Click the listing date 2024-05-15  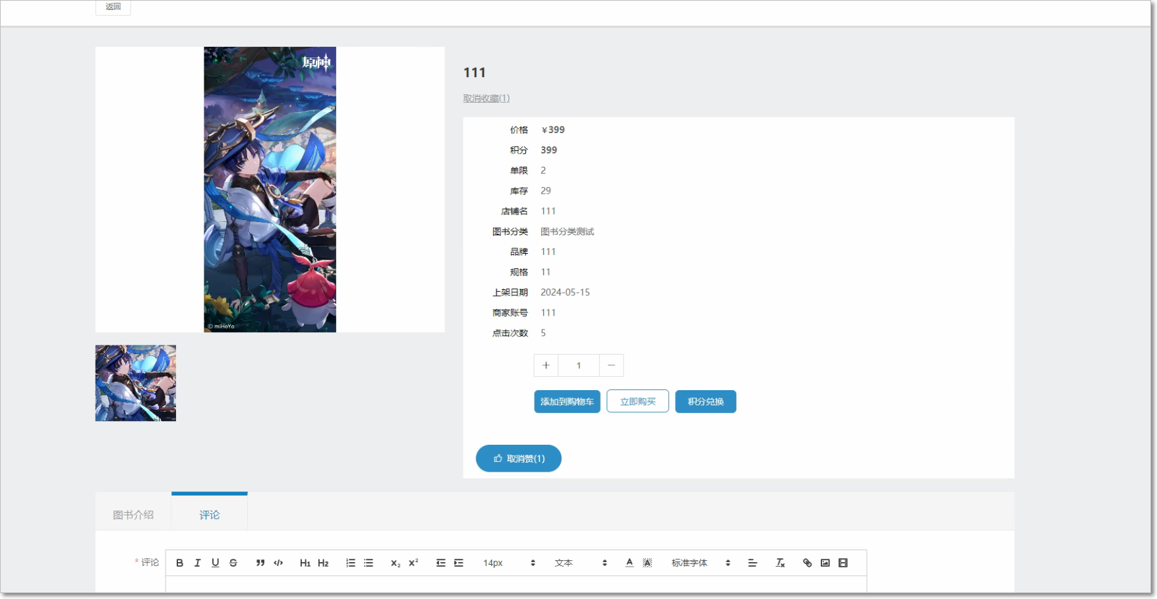point(565,293)
